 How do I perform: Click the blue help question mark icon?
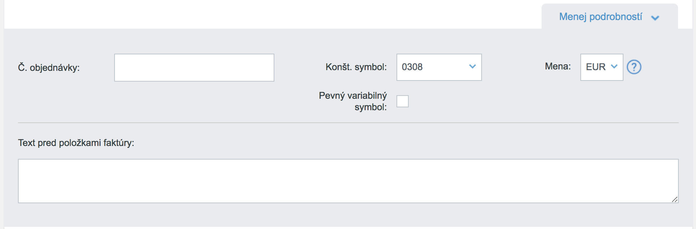[634, 67]
